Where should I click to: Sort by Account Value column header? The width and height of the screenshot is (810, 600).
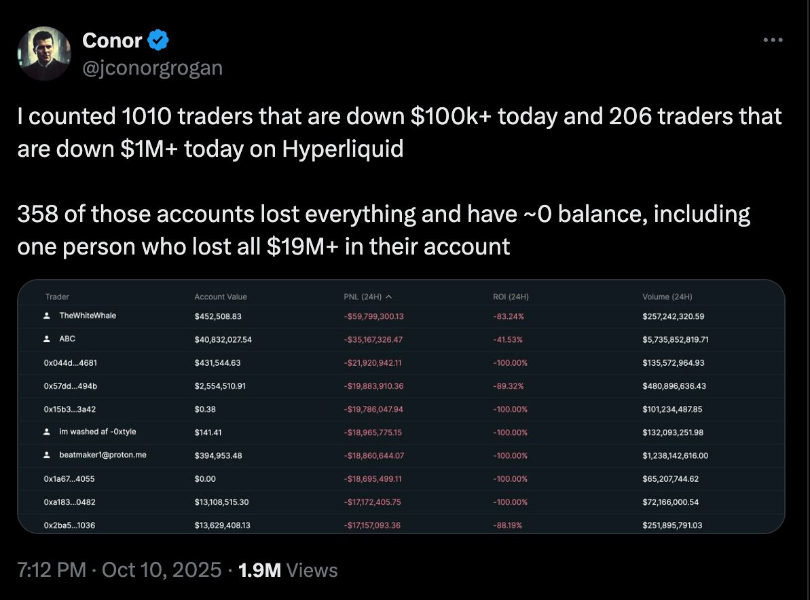[x=221, y=297]
